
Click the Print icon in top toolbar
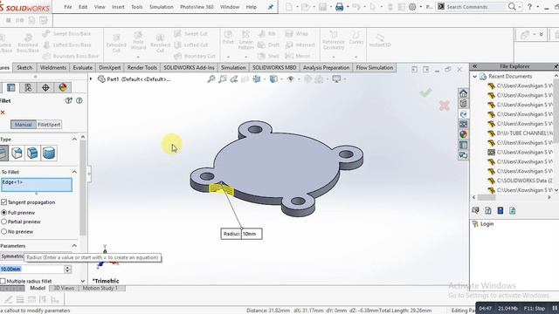pyautogui.click(x=340, y=7)
